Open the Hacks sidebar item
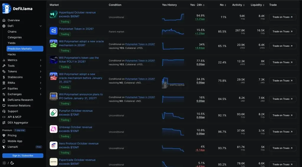The image size is (302, 167). [x=12, y=54]
